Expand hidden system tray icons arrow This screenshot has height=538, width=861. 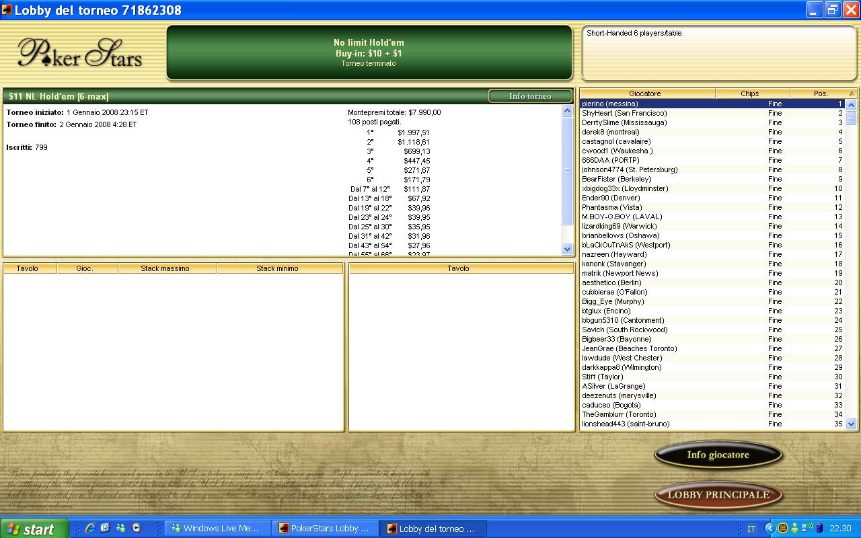point(771,529)
